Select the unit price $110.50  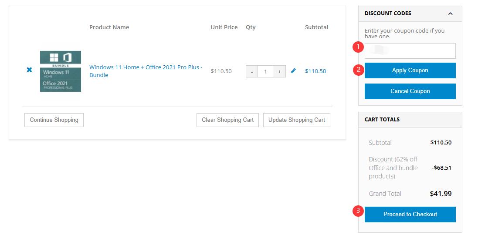click(x=221, y=71)
